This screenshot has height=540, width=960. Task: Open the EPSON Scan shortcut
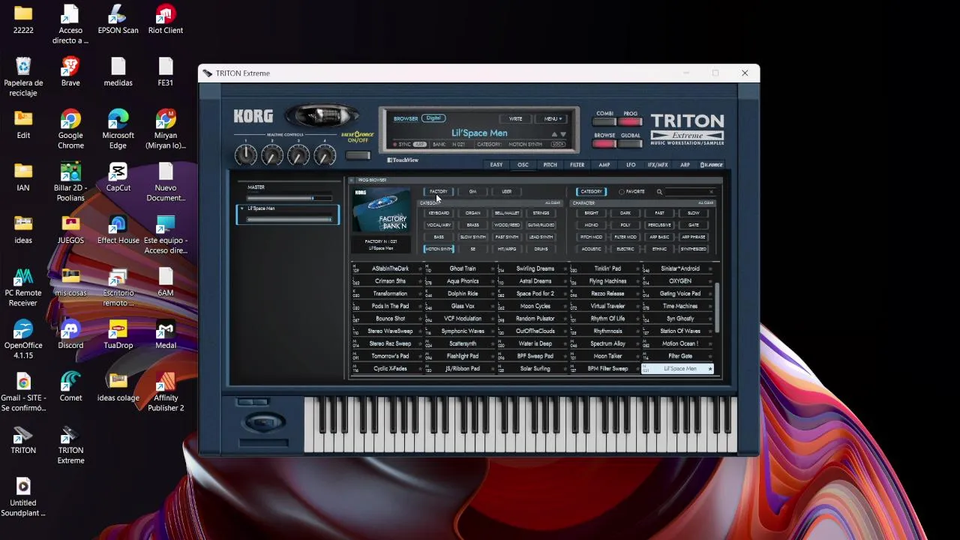point(118,20)
